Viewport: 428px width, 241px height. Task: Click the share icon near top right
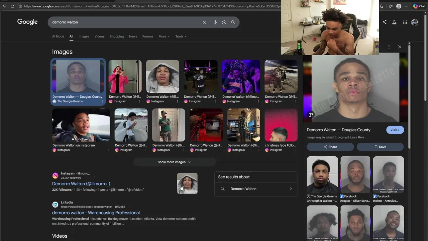385,22
